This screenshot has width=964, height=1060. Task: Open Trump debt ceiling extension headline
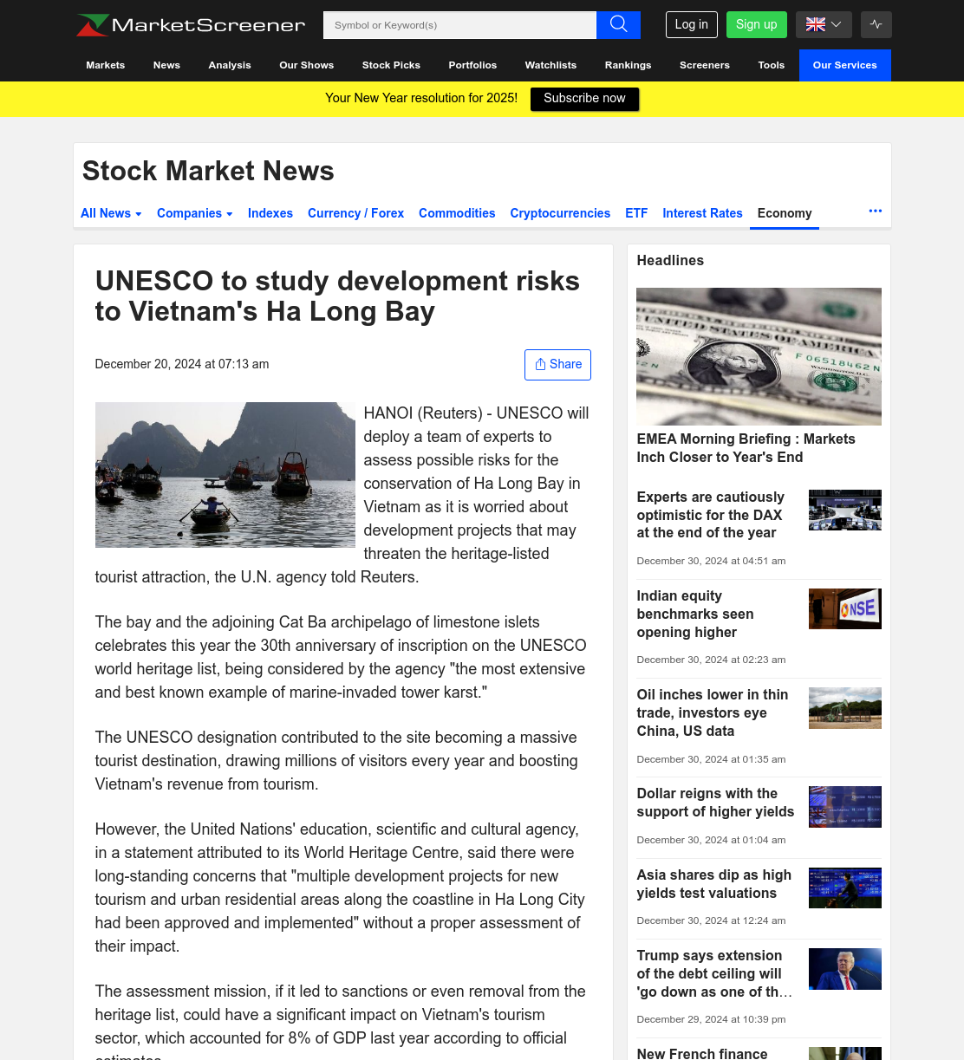714,973
